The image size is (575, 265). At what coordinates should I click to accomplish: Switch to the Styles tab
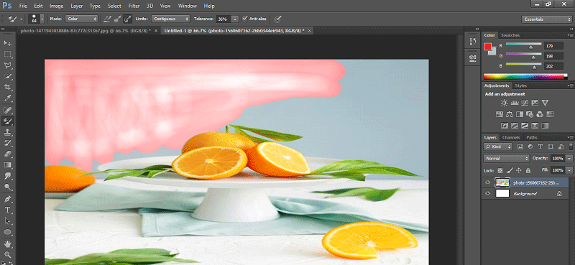tap(520, 85)
